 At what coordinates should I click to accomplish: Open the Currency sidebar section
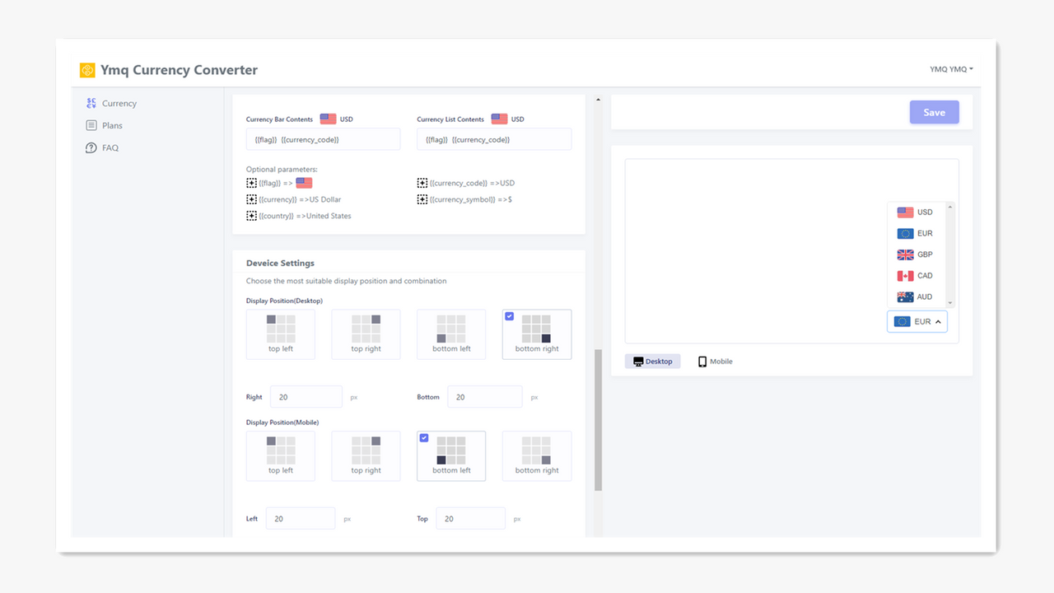pyautogui.click(x=111, y=103)
